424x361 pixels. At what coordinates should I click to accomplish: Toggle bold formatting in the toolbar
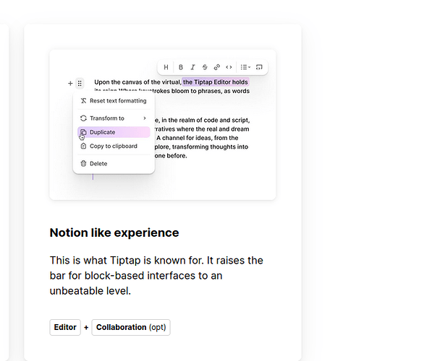tap(181, 67)
